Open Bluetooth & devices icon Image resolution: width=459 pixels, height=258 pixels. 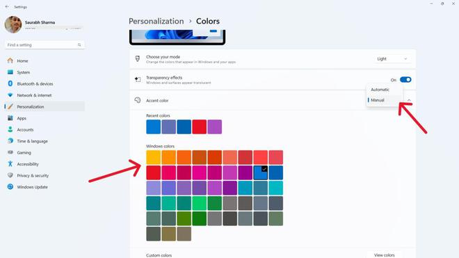coord(10,83)
